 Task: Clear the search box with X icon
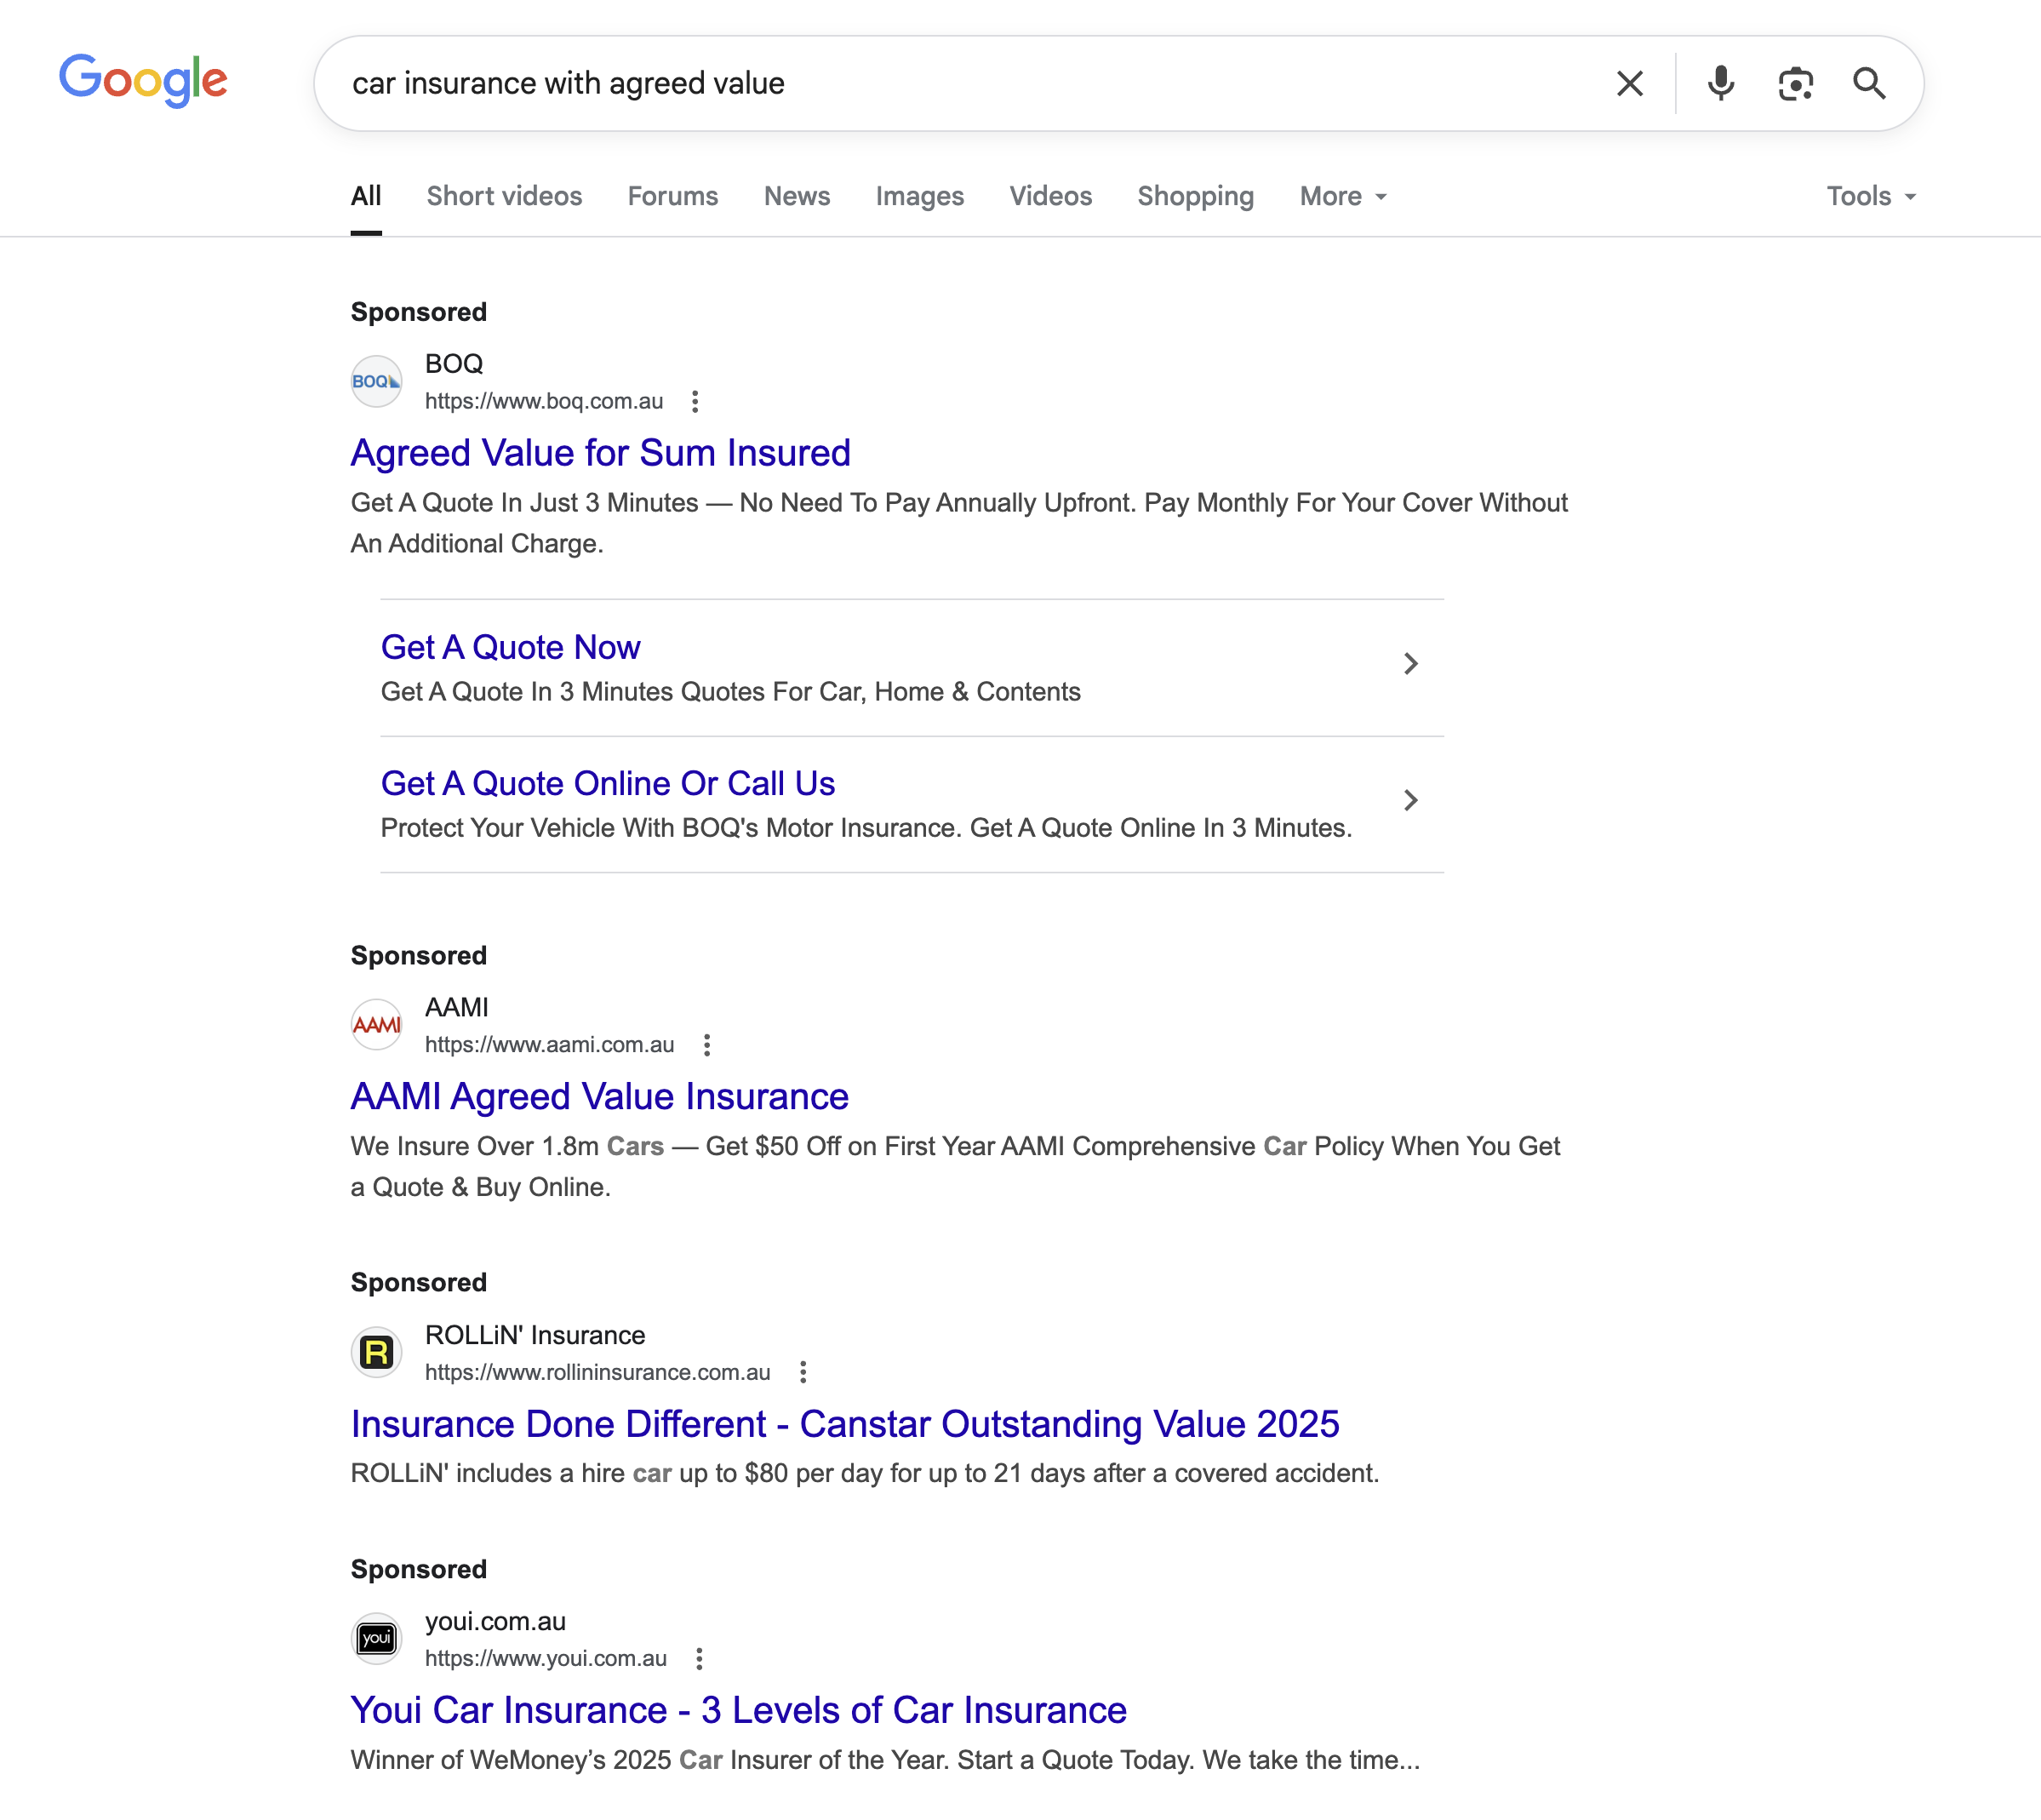(1629, 84)
